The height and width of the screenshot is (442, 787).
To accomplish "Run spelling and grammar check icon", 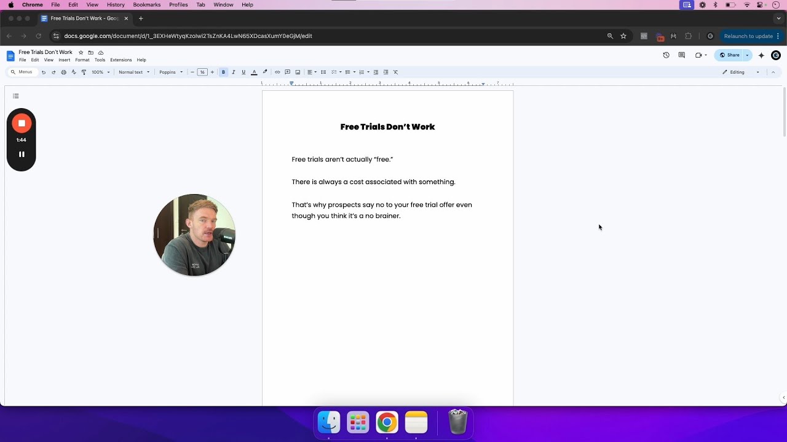I will click(x=74, y=72).
